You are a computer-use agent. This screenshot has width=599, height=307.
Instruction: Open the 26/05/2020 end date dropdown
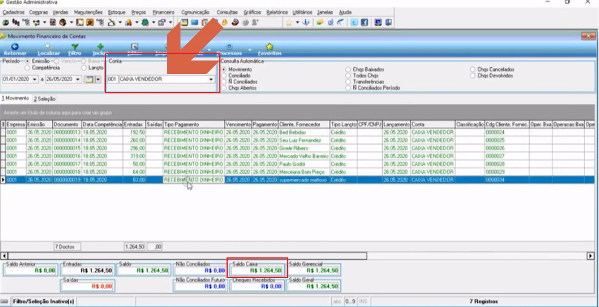(78, 79)
